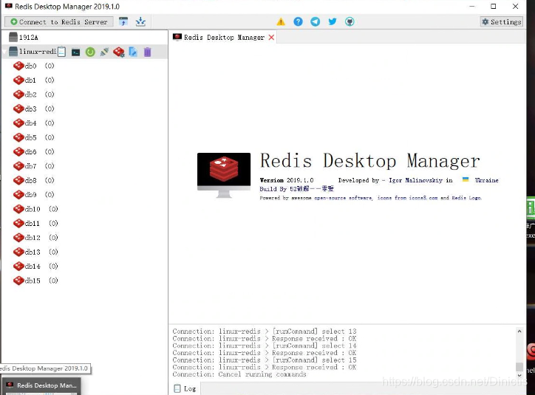
Task: Open the Telegram channel icon
Action: pos(315,22)
